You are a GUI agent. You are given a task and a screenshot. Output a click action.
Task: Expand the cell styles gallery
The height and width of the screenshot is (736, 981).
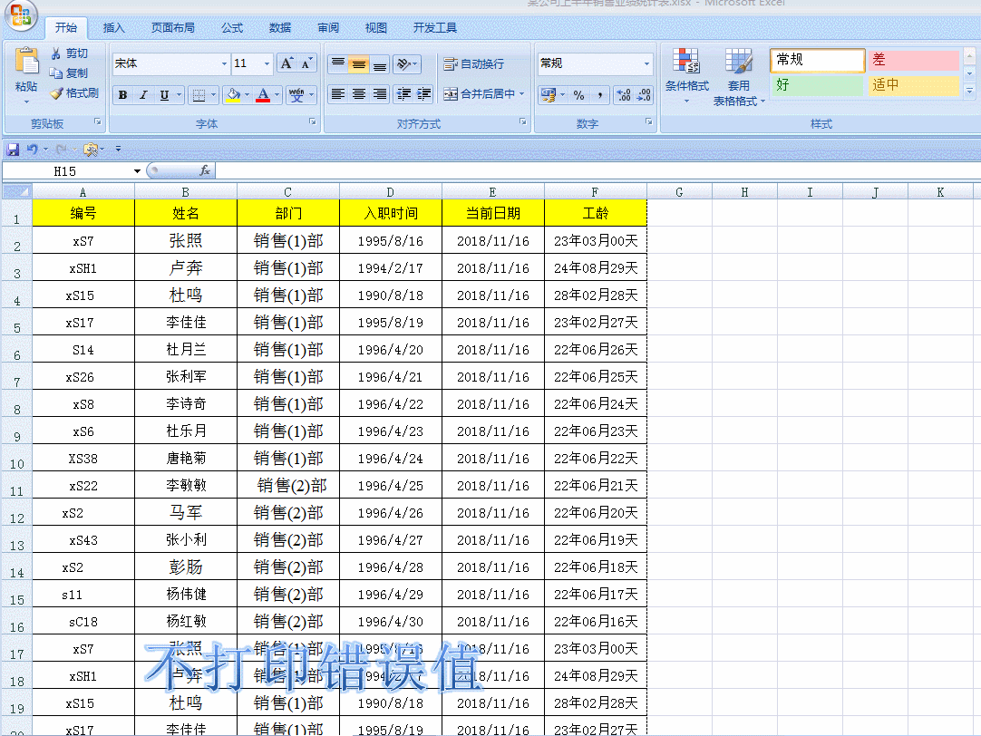click(969, 91)
